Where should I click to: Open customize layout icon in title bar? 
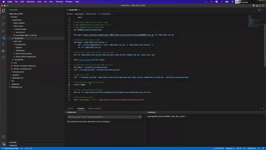tap(263, 5)
